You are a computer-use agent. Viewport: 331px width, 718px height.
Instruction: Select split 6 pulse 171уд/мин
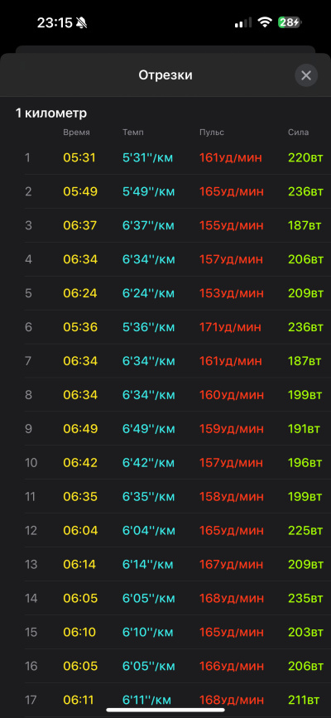(230, 327)
